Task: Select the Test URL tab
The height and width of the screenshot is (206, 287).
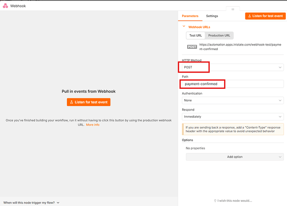Action: click(x=195, y=35)
